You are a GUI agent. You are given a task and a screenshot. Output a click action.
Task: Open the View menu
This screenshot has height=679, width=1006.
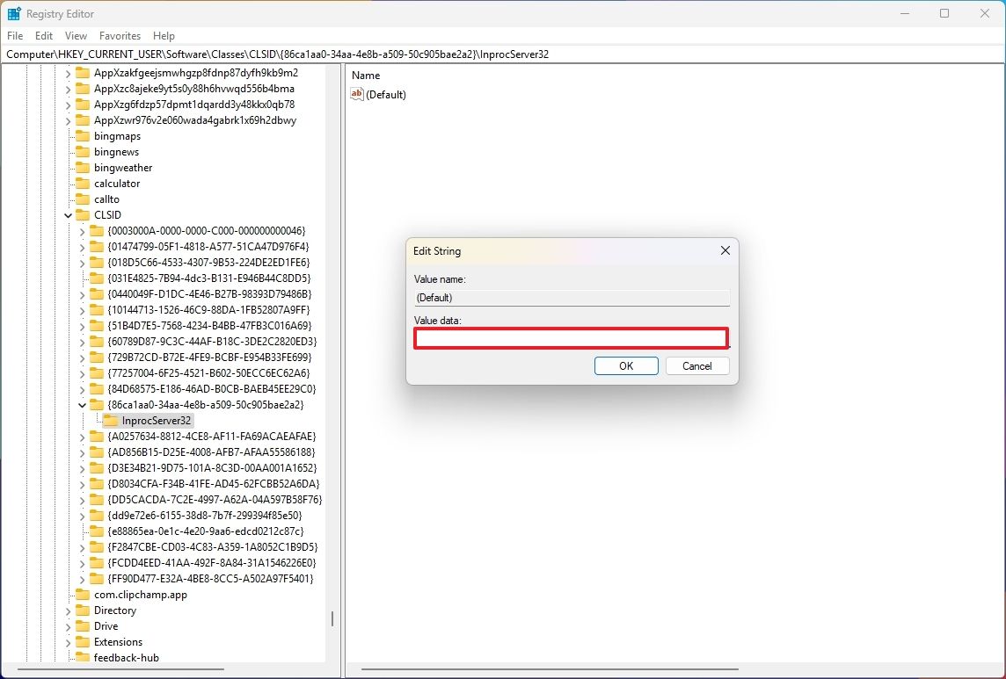click(x=76, y=36)
